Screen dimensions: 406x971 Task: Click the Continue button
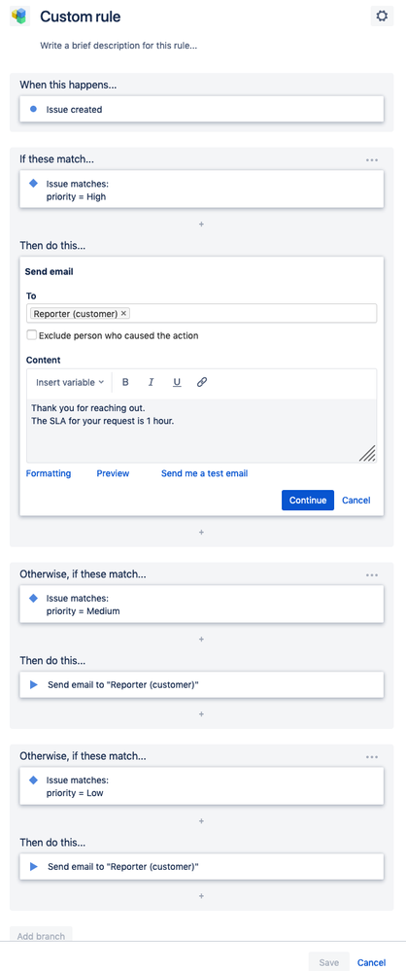pos(308,501)
